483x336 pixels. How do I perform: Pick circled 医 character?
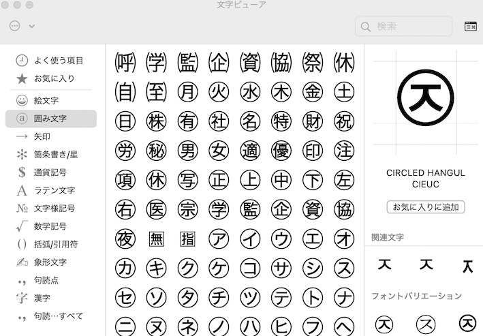coord(156,210)
